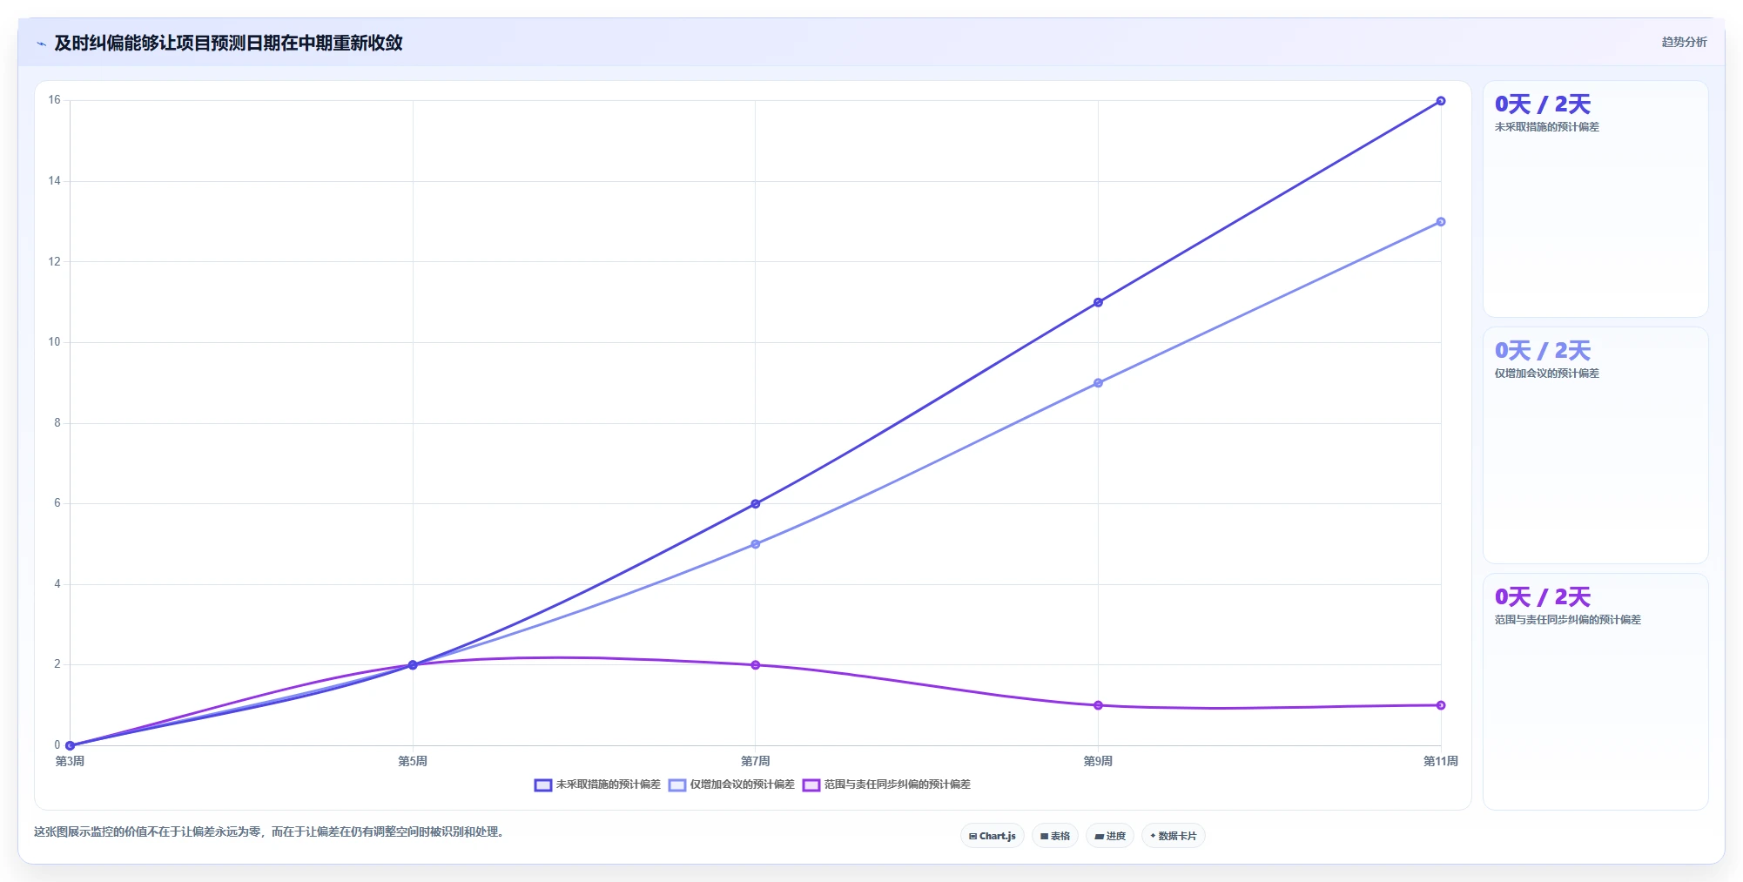Screen dimensions: 1743x882
Task: Click the 数据卡片 chip
Action: coord(1174,836)
